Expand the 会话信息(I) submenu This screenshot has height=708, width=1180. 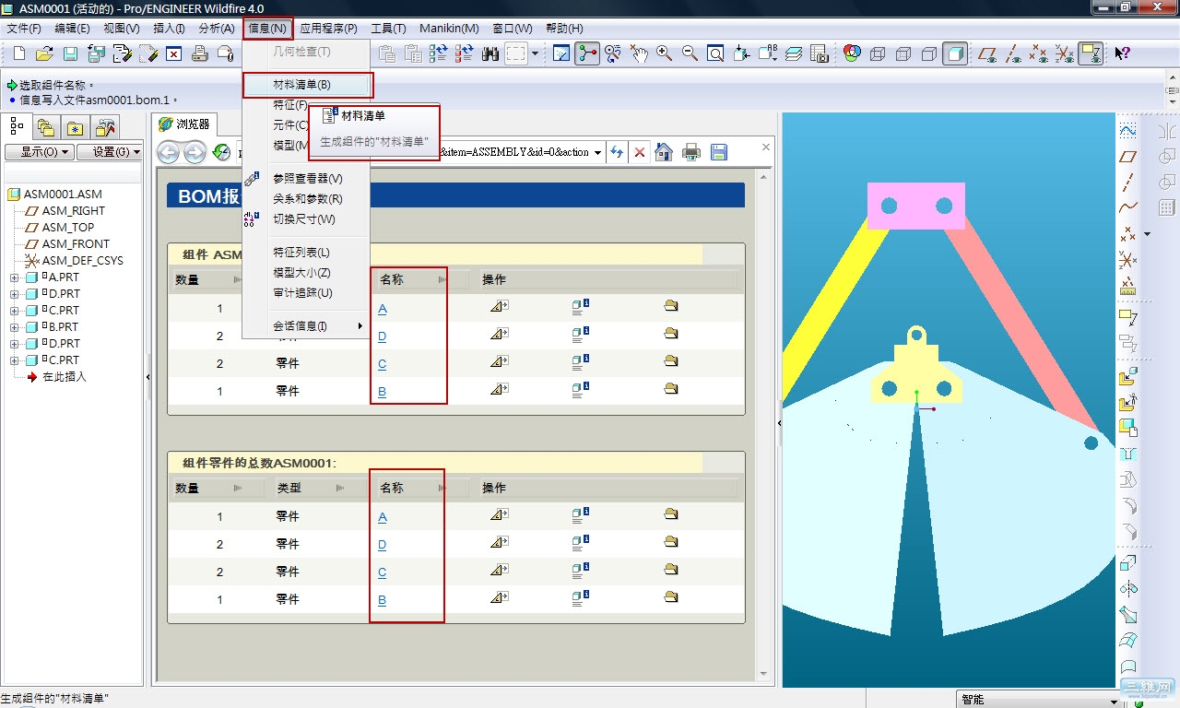[305, 326]
